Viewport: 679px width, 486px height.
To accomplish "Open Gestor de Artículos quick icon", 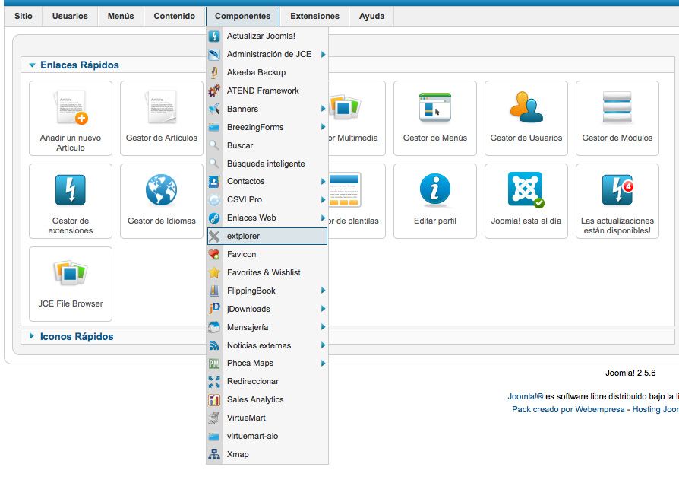I will pyautogui.click(x=162, y=107).
